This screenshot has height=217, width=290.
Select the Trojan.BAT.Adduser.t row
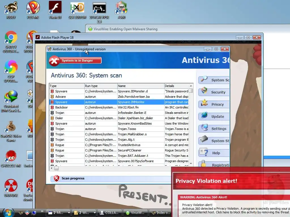(119, 156)
